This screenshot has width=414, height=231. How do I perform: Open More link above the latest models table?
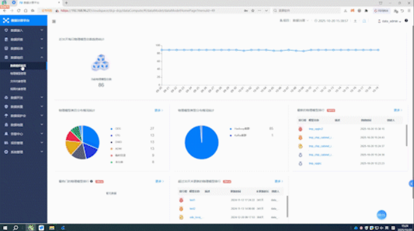tap(398, 110)
